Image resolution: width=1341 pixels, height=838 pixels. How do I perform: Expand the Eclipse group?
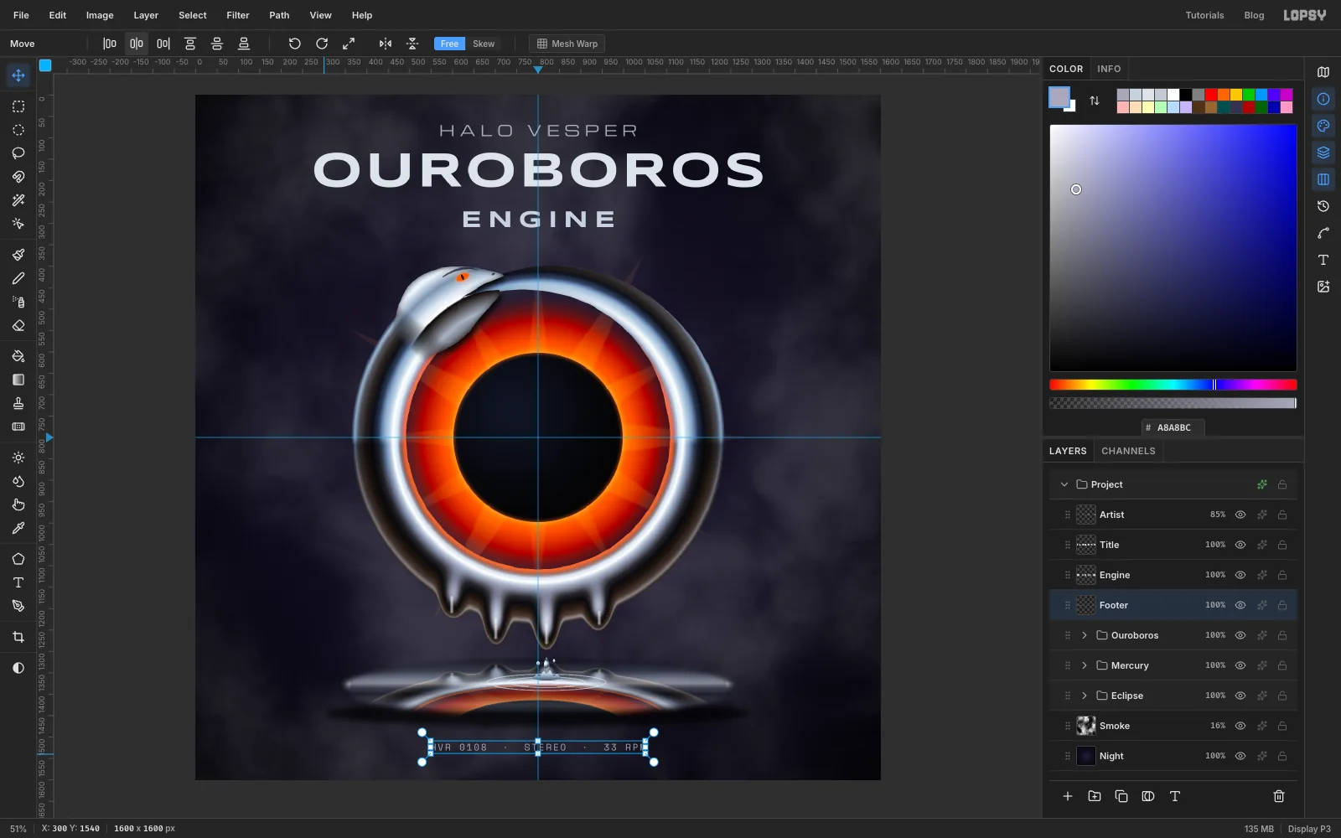pos(1085,696)
